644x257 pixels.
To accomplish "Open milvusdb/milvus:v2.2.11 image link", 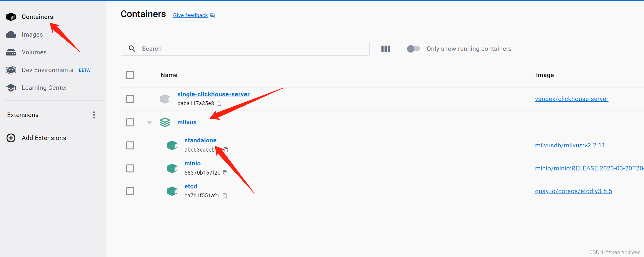I will pyautogui.click(x=570, y=145).
